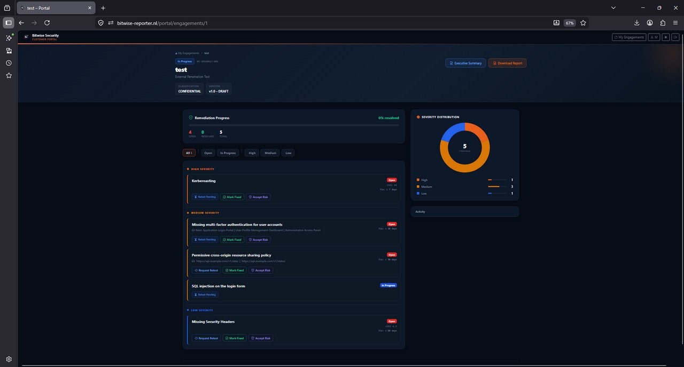Request retest for Missing Security Headers
This screenshot has height=367, width=684.
[206, 338]
